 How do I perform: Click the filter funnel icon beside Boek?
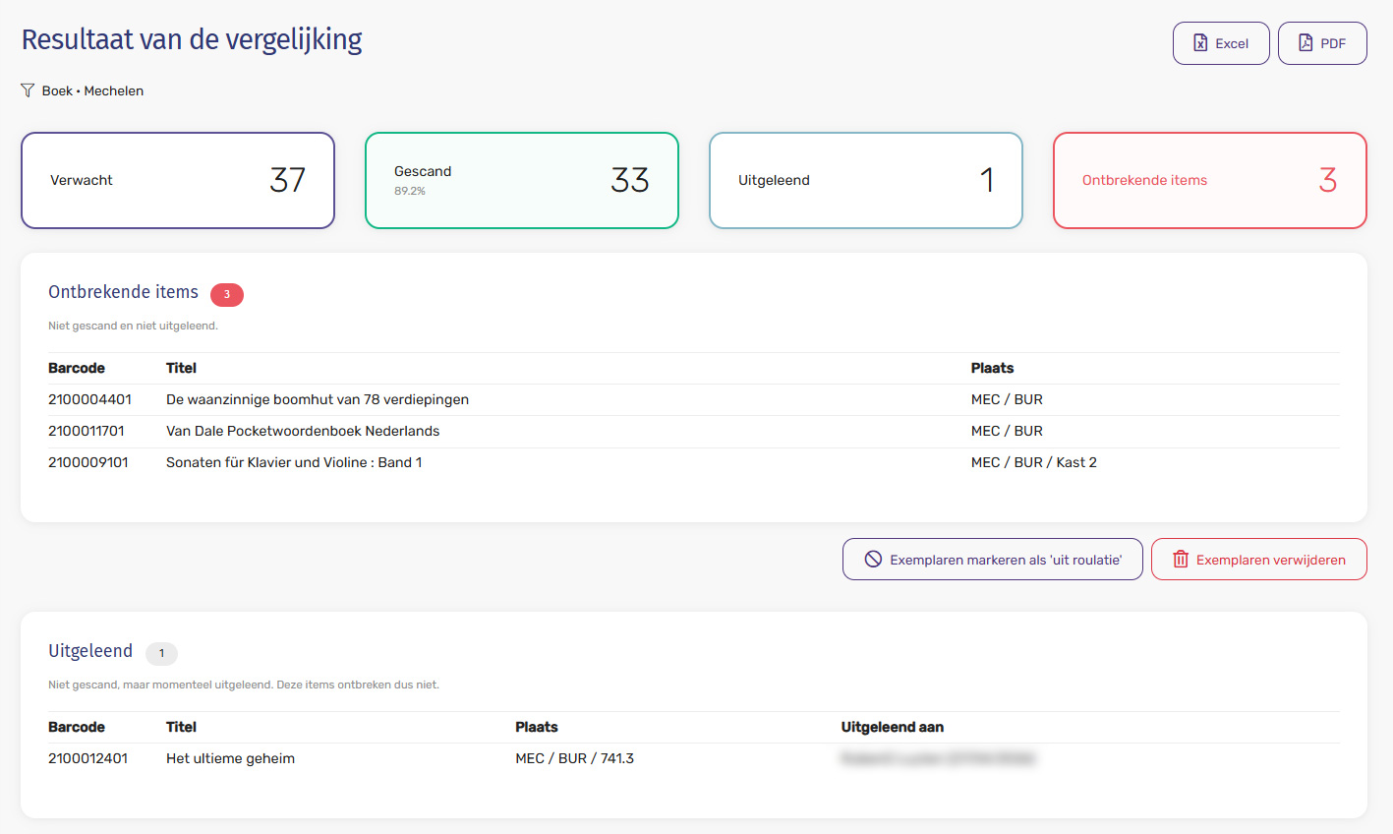[x=28, y=90]
